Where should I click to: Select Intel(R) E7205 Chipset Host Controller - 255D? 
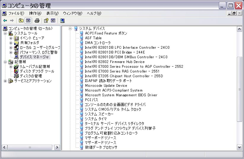tap(124, 76)
